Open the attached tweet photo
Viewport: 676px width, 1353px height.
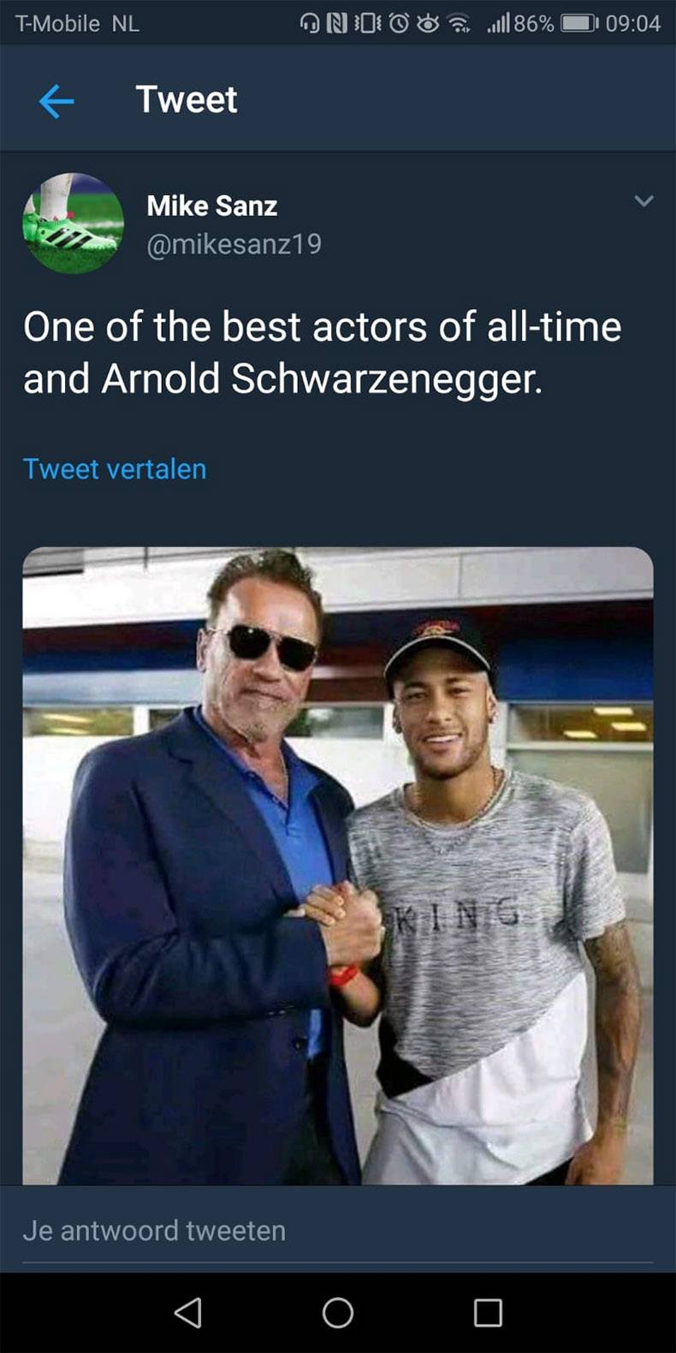click(x=338, y=866)
